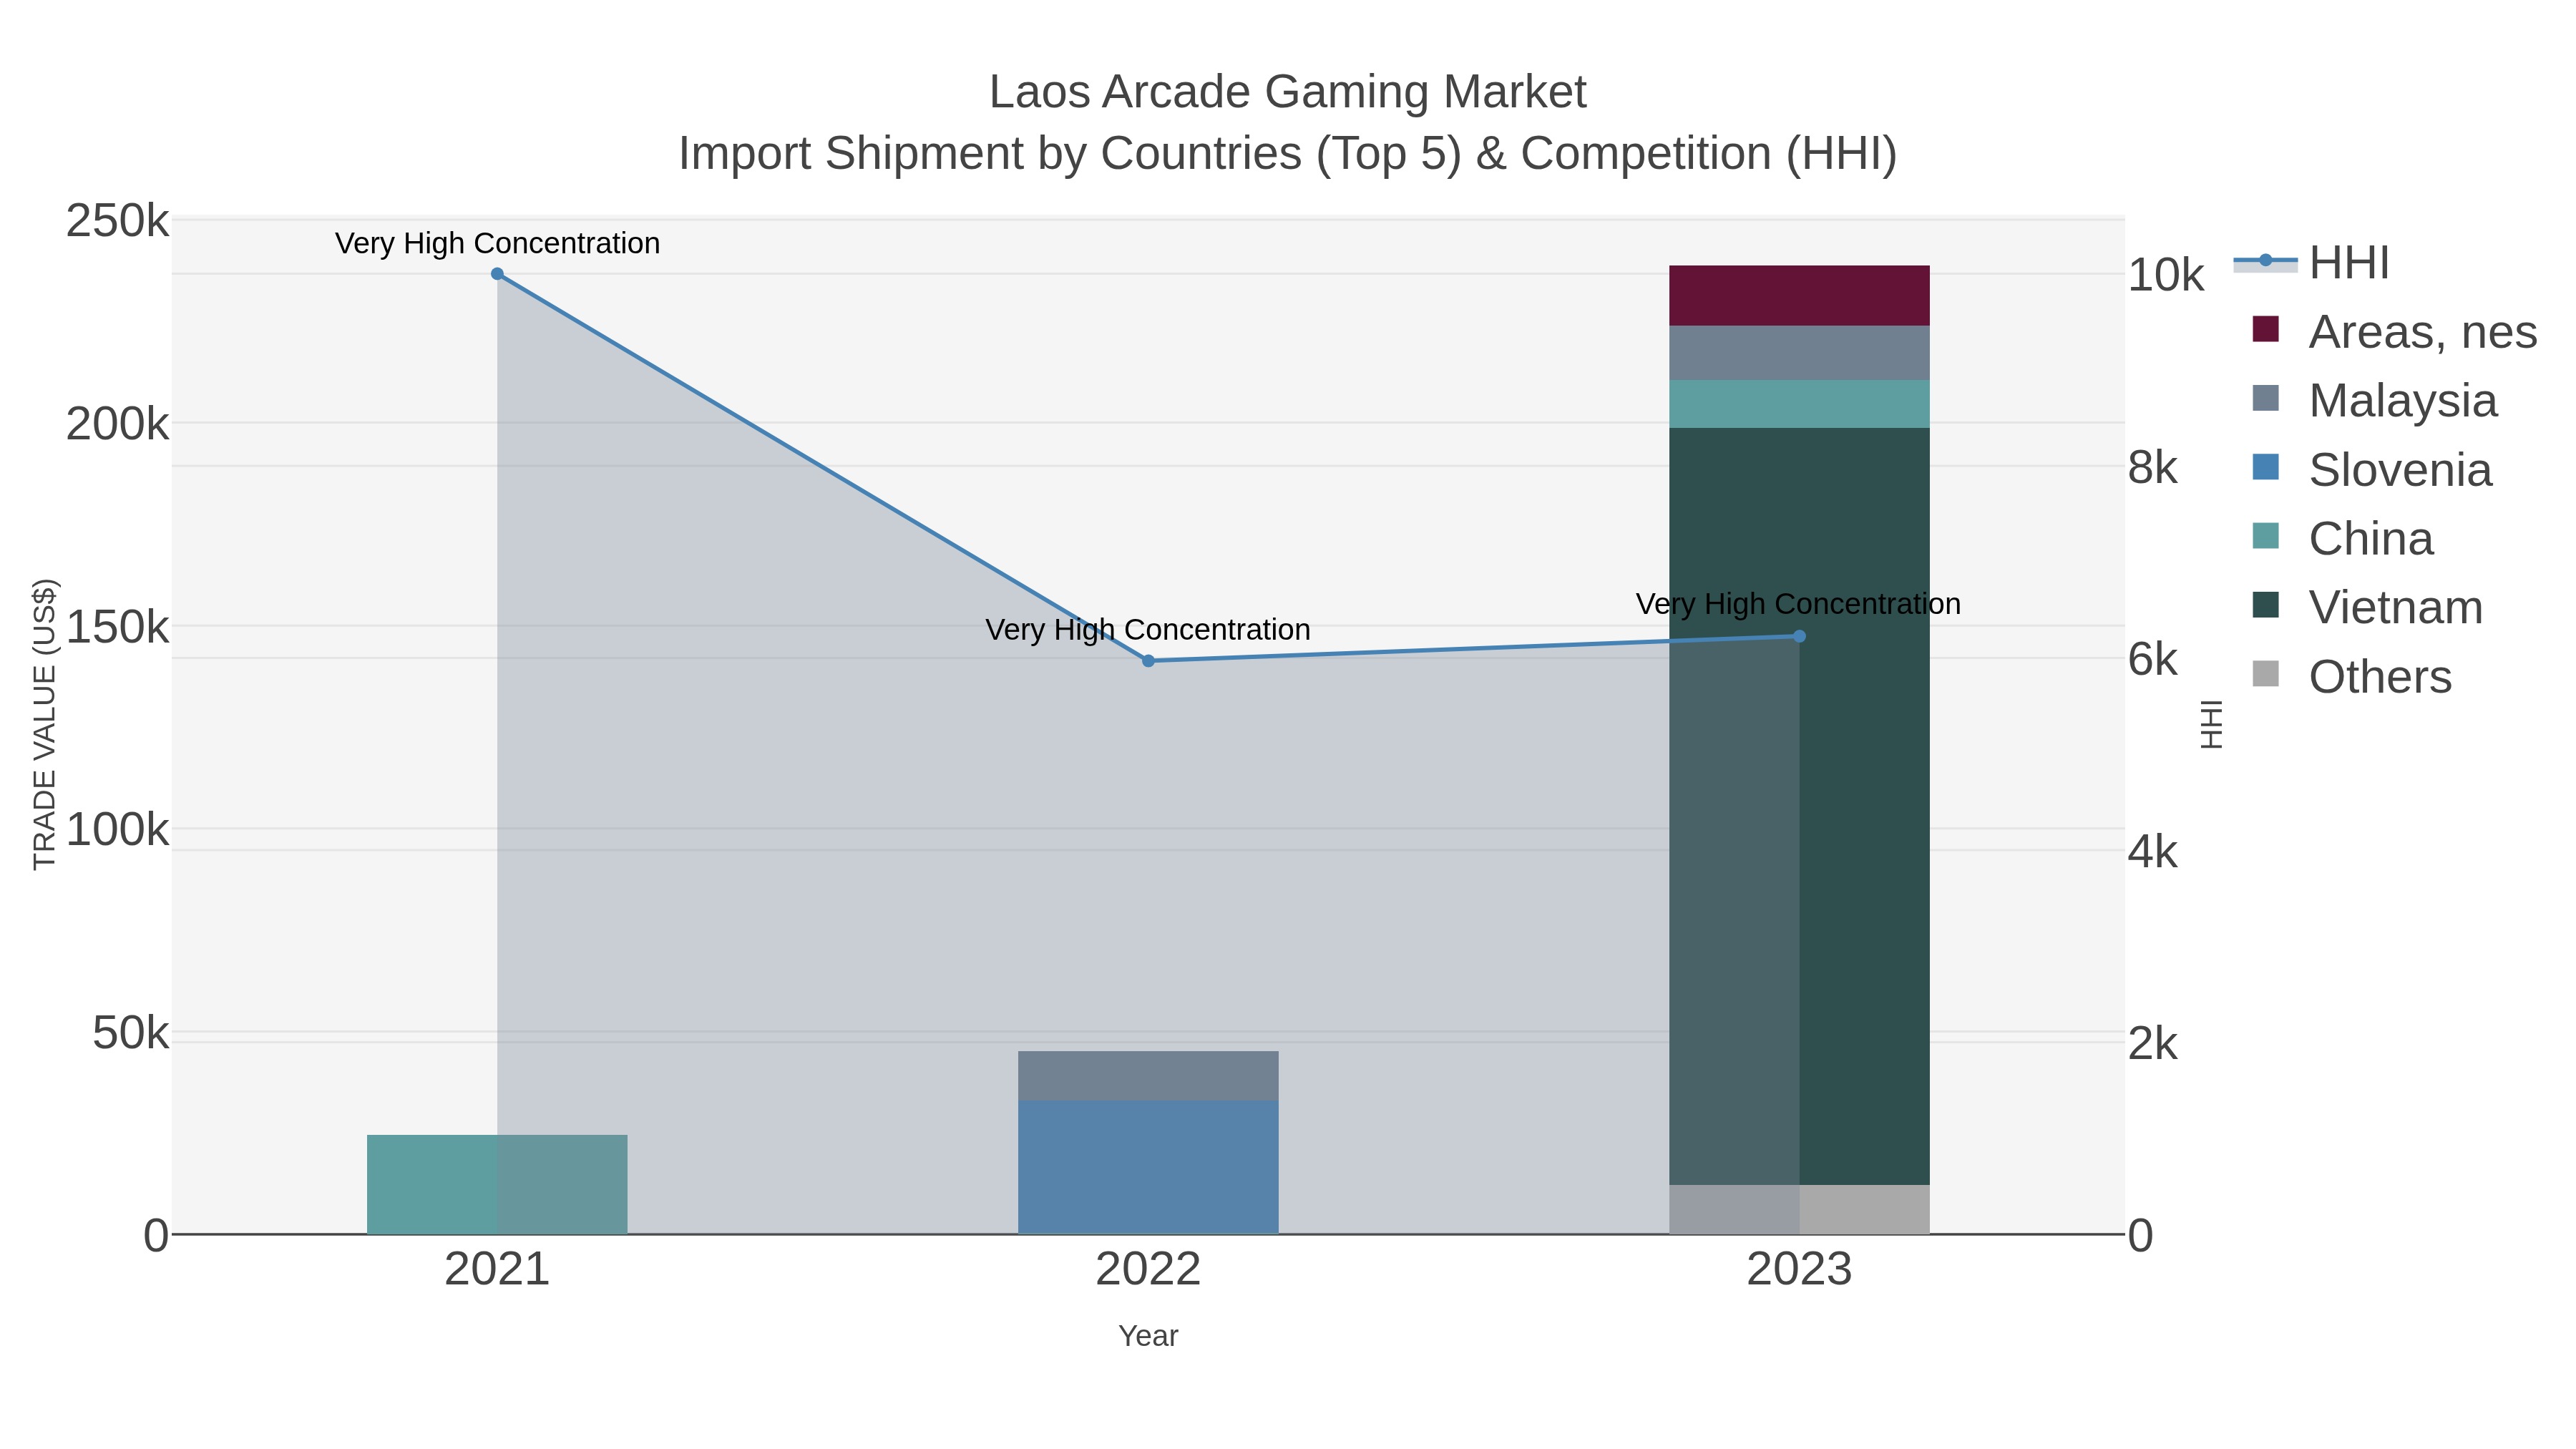Viewport: 2576px width, 1449px height.
Task: Click the dark green Vietnam legend swatch
Action: click(x=2265, y=605)
